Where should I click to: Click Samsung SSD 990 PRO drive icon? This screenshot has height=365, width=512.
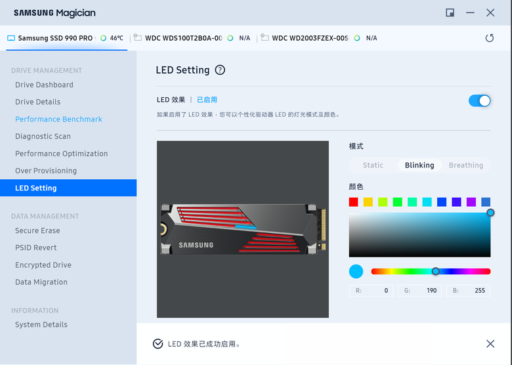click(11, 38)
